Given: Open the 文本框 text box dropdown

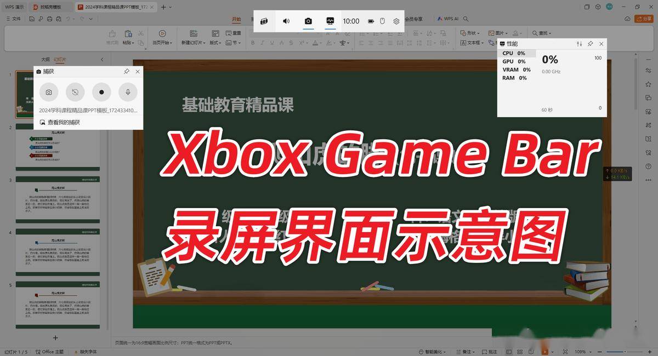Looking at the screenshot, I should point(472,42).
